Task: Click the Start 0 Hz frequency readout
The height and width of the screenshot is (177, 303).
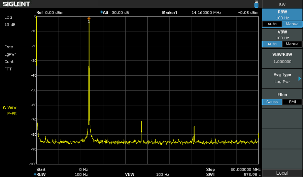Action: 62,170
